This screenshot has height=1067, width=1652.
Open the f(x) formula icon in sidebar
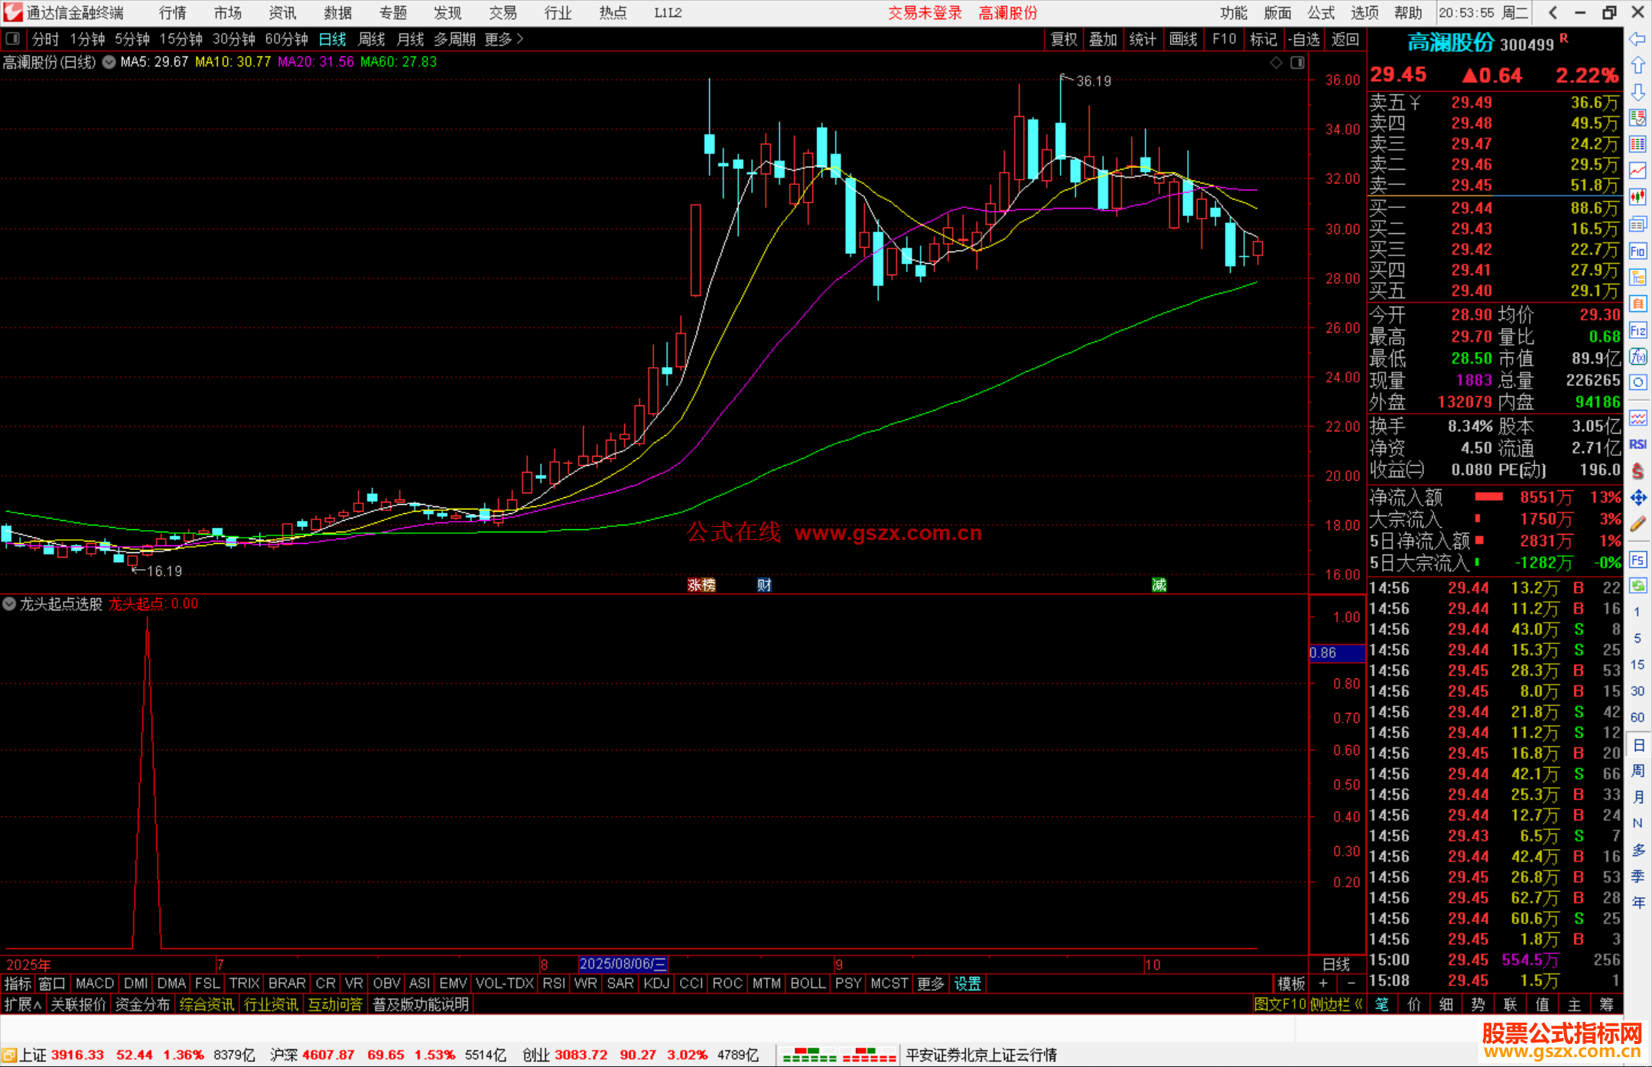[x=1637, y=356]
